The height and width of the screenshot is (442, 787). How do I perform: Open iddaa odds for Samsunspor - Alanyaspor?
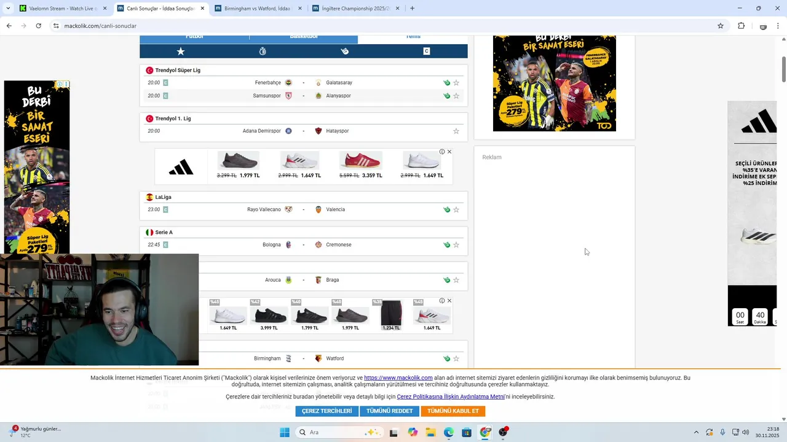(447, 96)
